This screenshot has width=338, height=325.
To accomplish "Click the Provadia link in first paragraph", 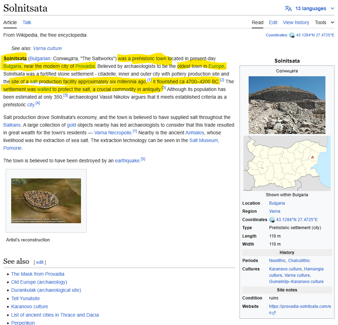I will [85, 66].
